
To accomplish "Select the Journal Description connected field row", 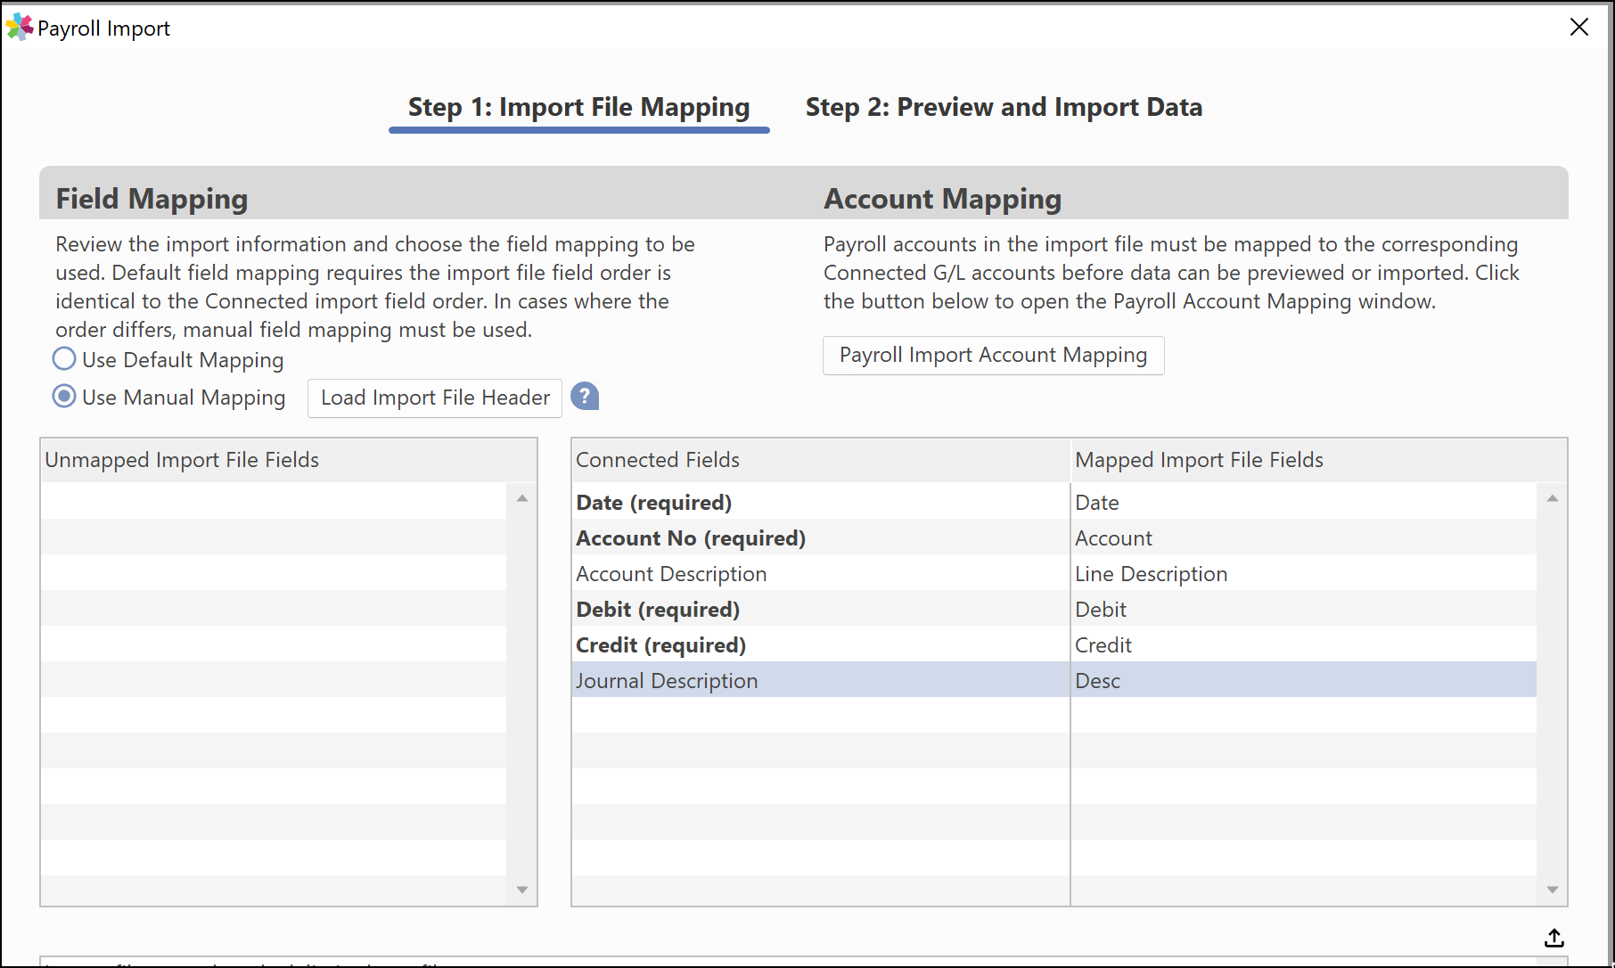I will [1053, 680].
